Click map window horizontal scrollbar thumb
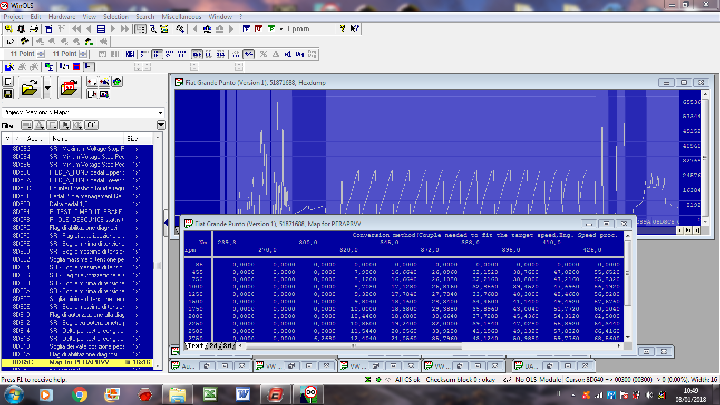720x405 pixels. pos(354,346)
